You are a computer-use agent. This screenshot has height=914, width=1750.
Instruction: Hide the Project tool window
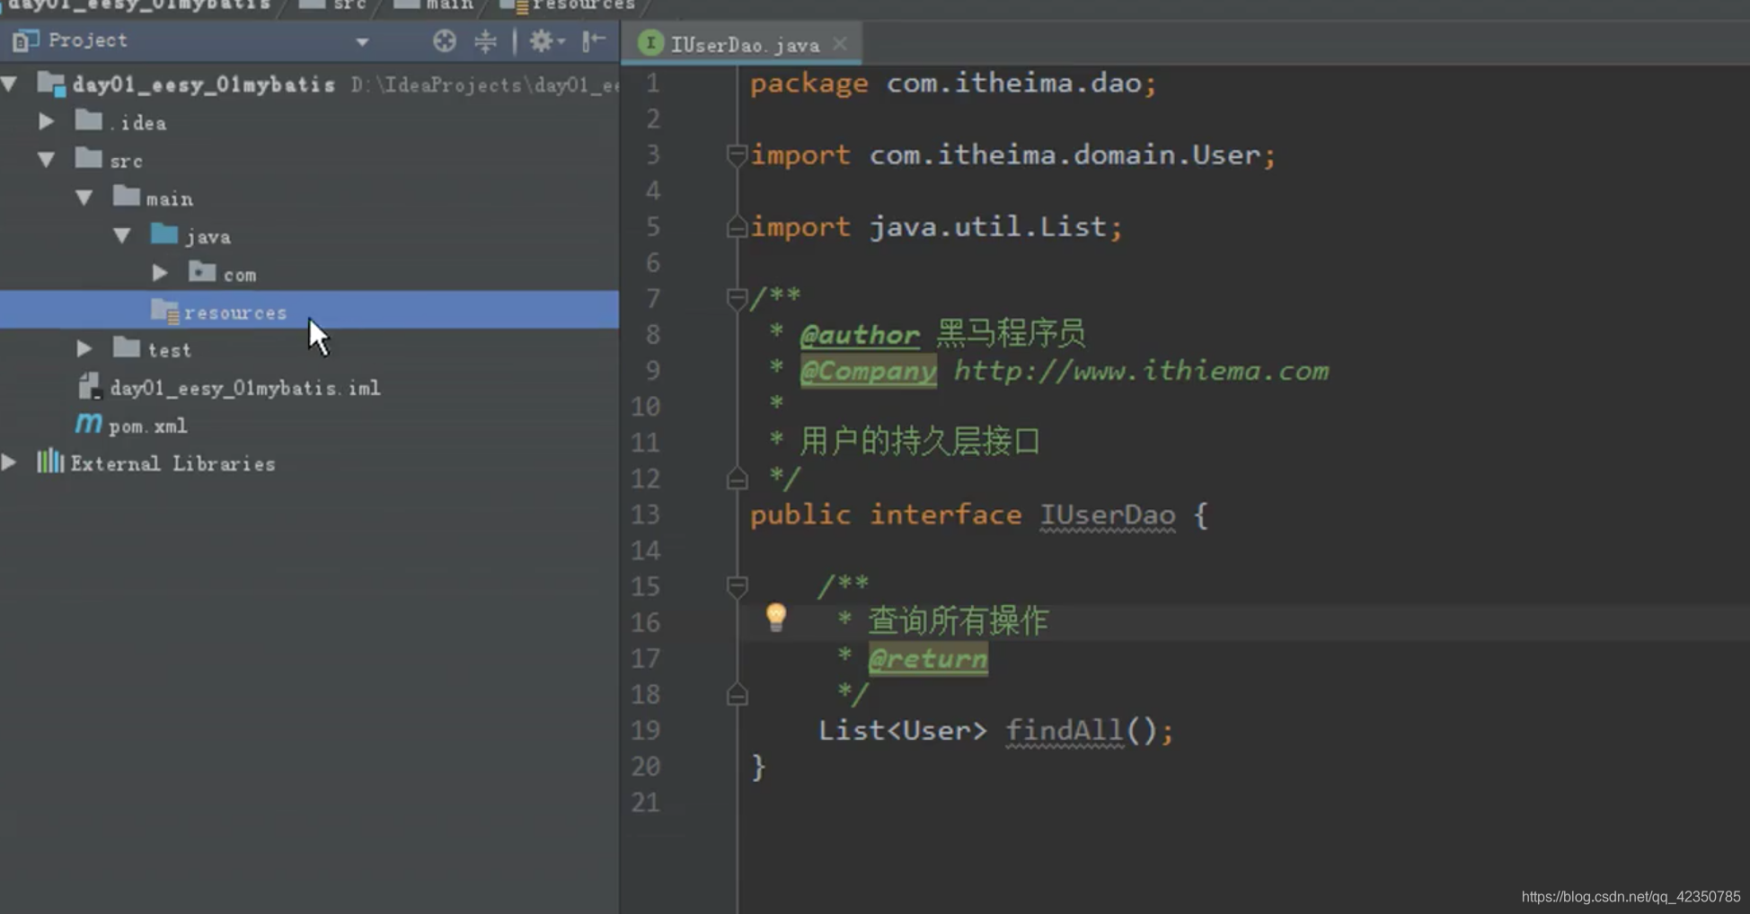[594, 40]
